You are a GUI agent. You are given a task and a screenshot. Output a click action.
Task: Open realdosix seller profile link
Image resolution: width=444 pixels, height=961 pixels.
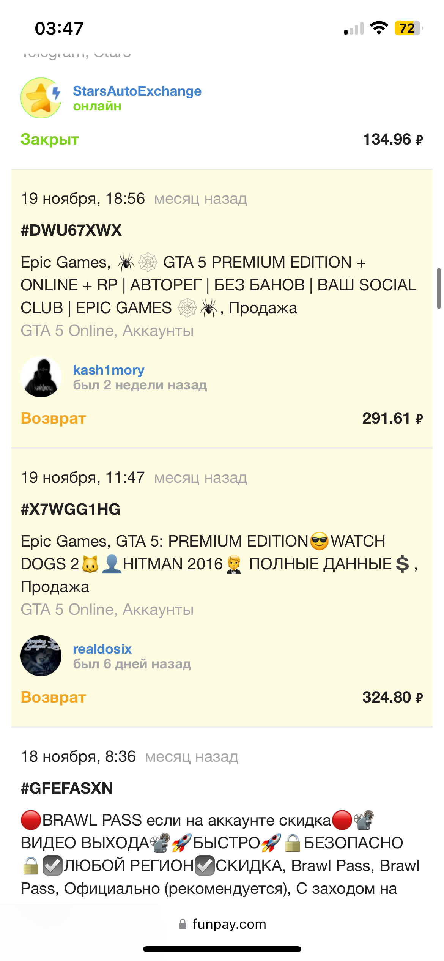tap(102, 649)
